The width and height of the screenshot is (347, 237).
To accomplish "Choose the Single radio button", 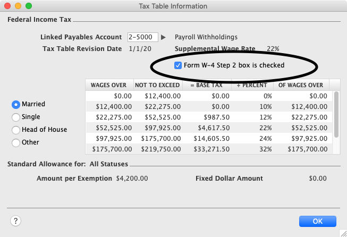I will [16, 117].
